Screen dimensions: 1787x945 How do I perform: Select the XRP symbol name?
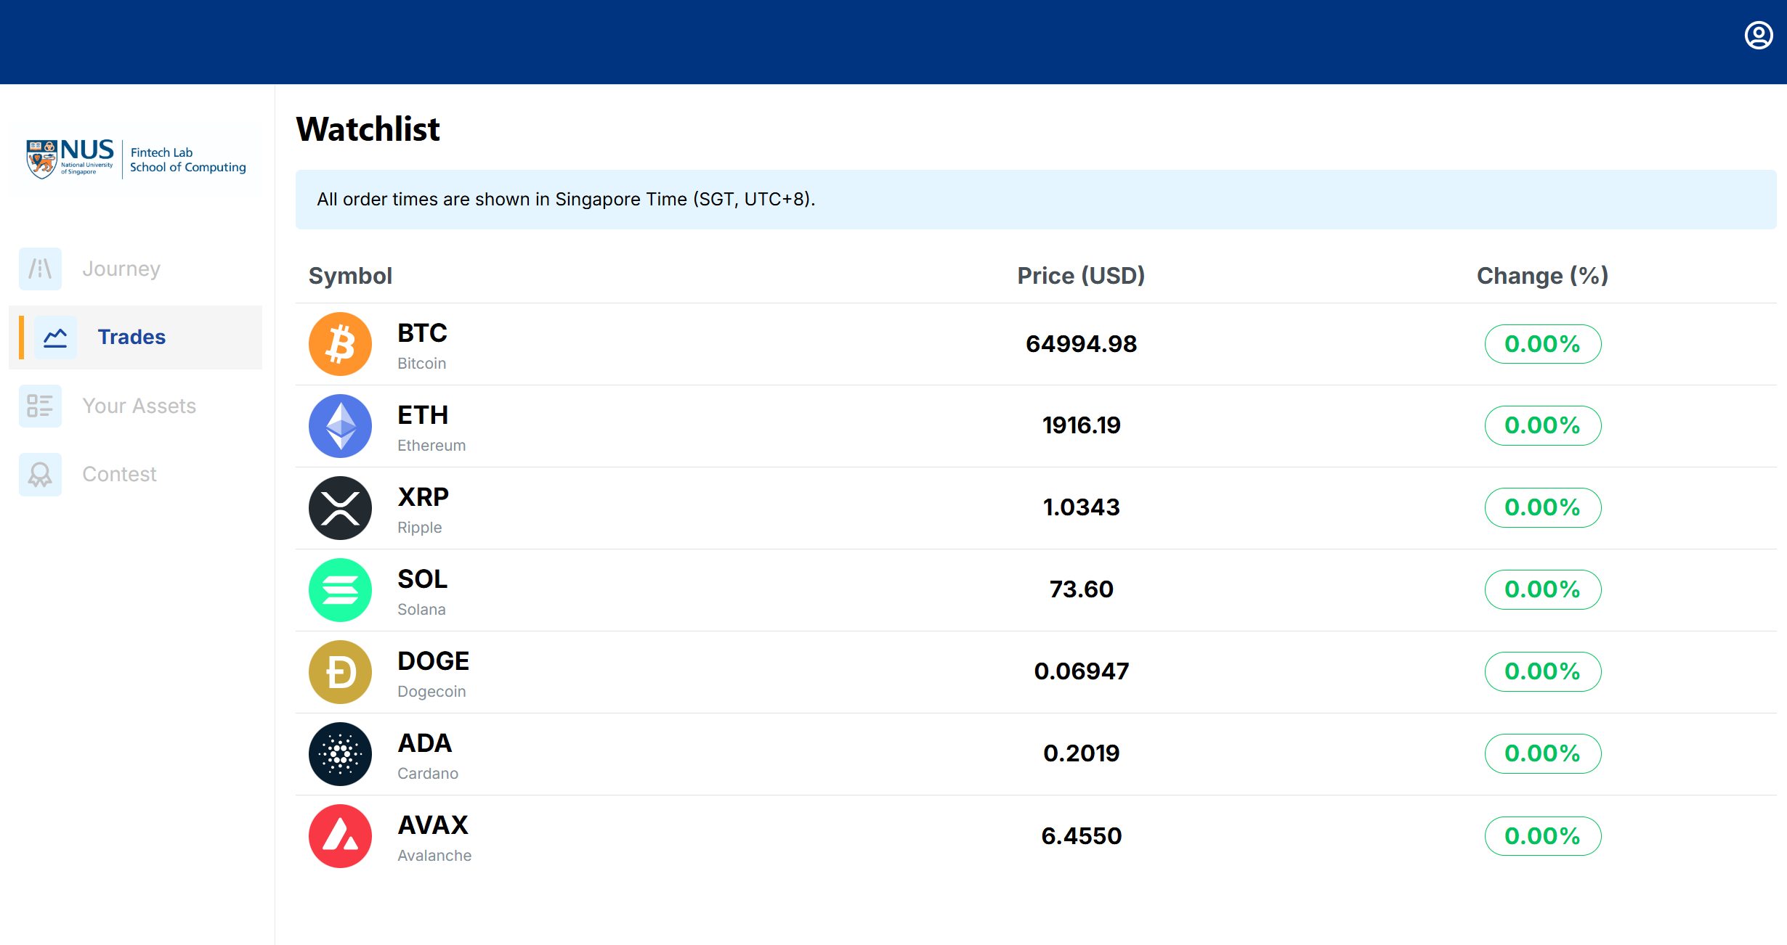[x=424, y=497]
